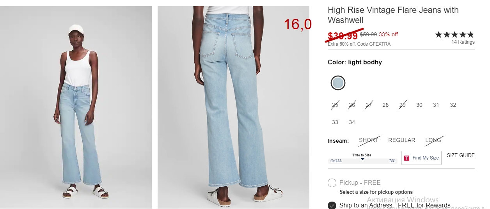Select waist size 28
490x209 pixels.
click(385, 105)
